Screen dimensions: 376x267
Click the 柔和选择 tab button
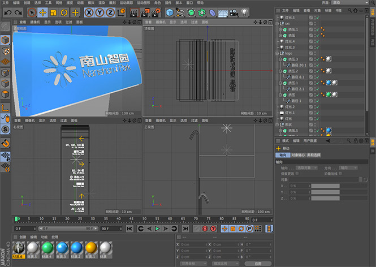[x=314, y=155]
